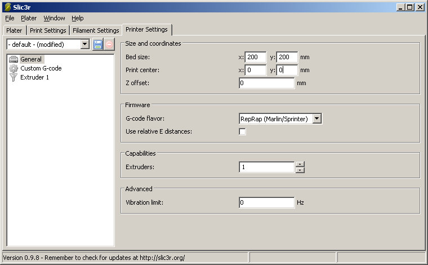This screenshot has height=265, width=428.
Task: Click the Bed size x field
Action: (256, 57)
